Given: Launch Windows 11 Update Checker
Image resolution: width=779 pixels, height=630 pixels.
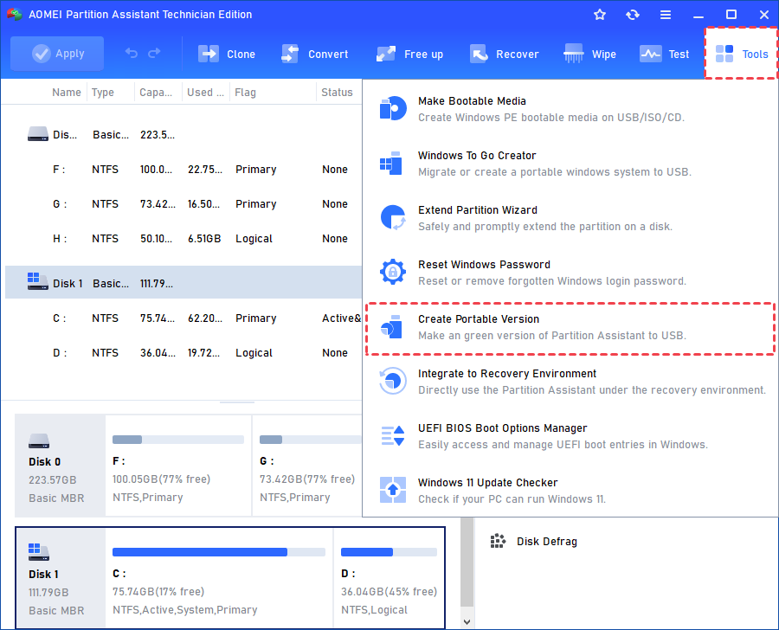Looking at the screenshot, I should click(x=570, y=491).
